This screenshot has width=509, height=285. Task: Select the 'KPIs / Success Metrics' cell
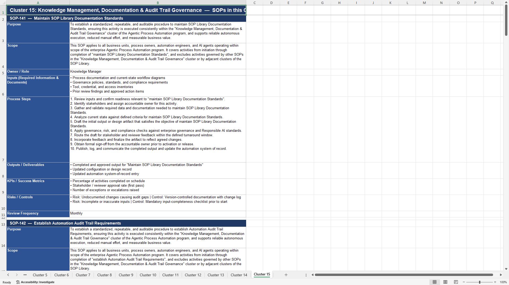[38, 186]
